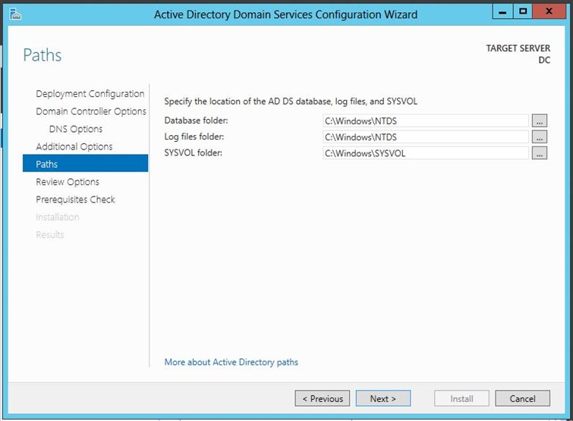Click the SYSVOL folder path field
Viewport: 573px width, 421px height.
pyautogui.click(x=426, y=153)
